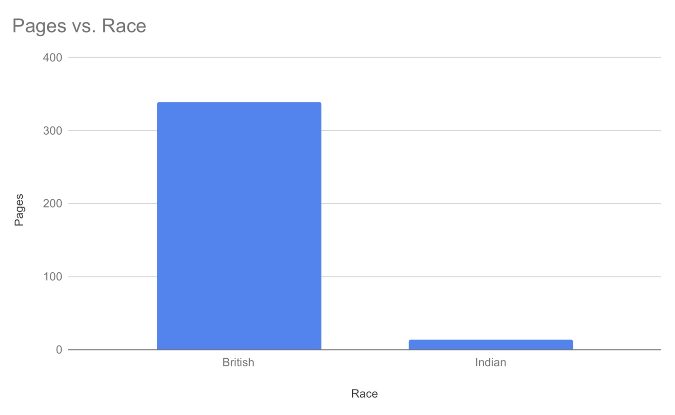Screen dimensions: 675x415
Task: Click the 400 gridline
Action: [364, 57]
